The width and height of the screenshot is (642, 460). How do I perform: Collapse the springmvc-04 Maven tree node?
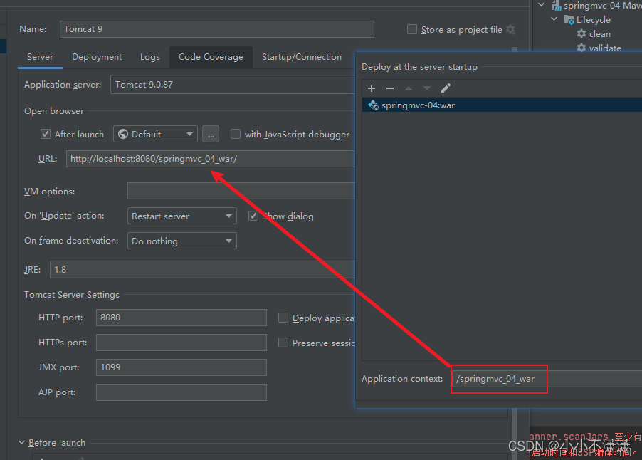click(541, 5)
